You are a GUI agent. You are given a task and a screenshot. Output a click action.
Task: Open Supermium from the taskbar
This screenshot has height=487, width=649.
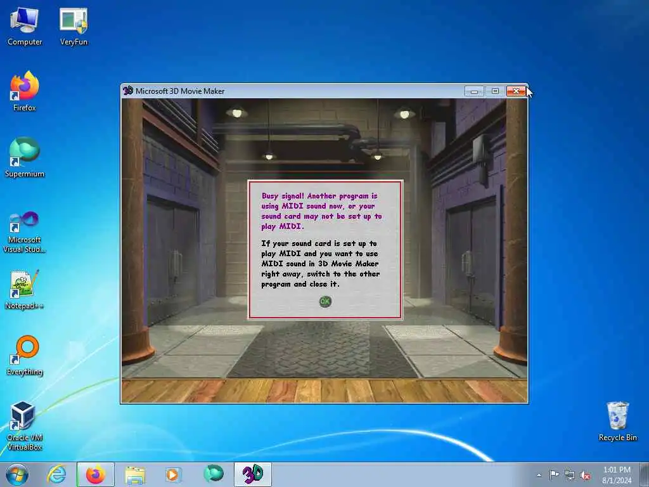[x=214, y=474]
